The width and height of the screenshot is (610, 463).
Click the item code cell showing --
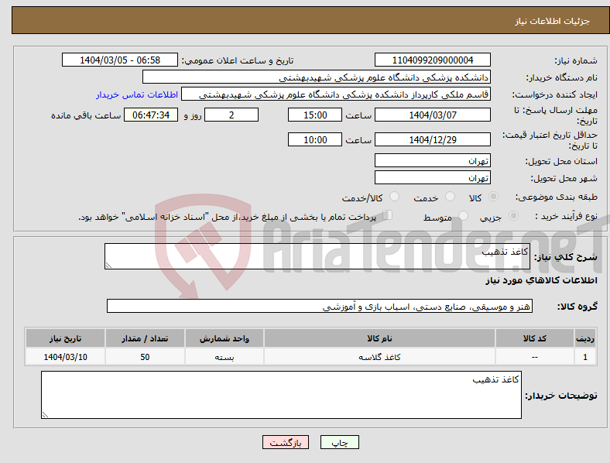click(535, 357)
